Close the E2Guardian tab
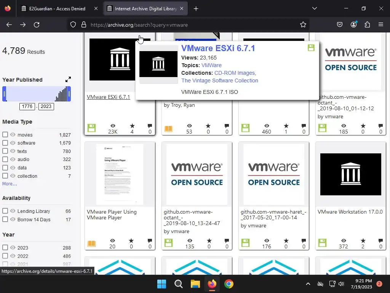The width and height of the screenshot is (390, 293). (96, 8)
